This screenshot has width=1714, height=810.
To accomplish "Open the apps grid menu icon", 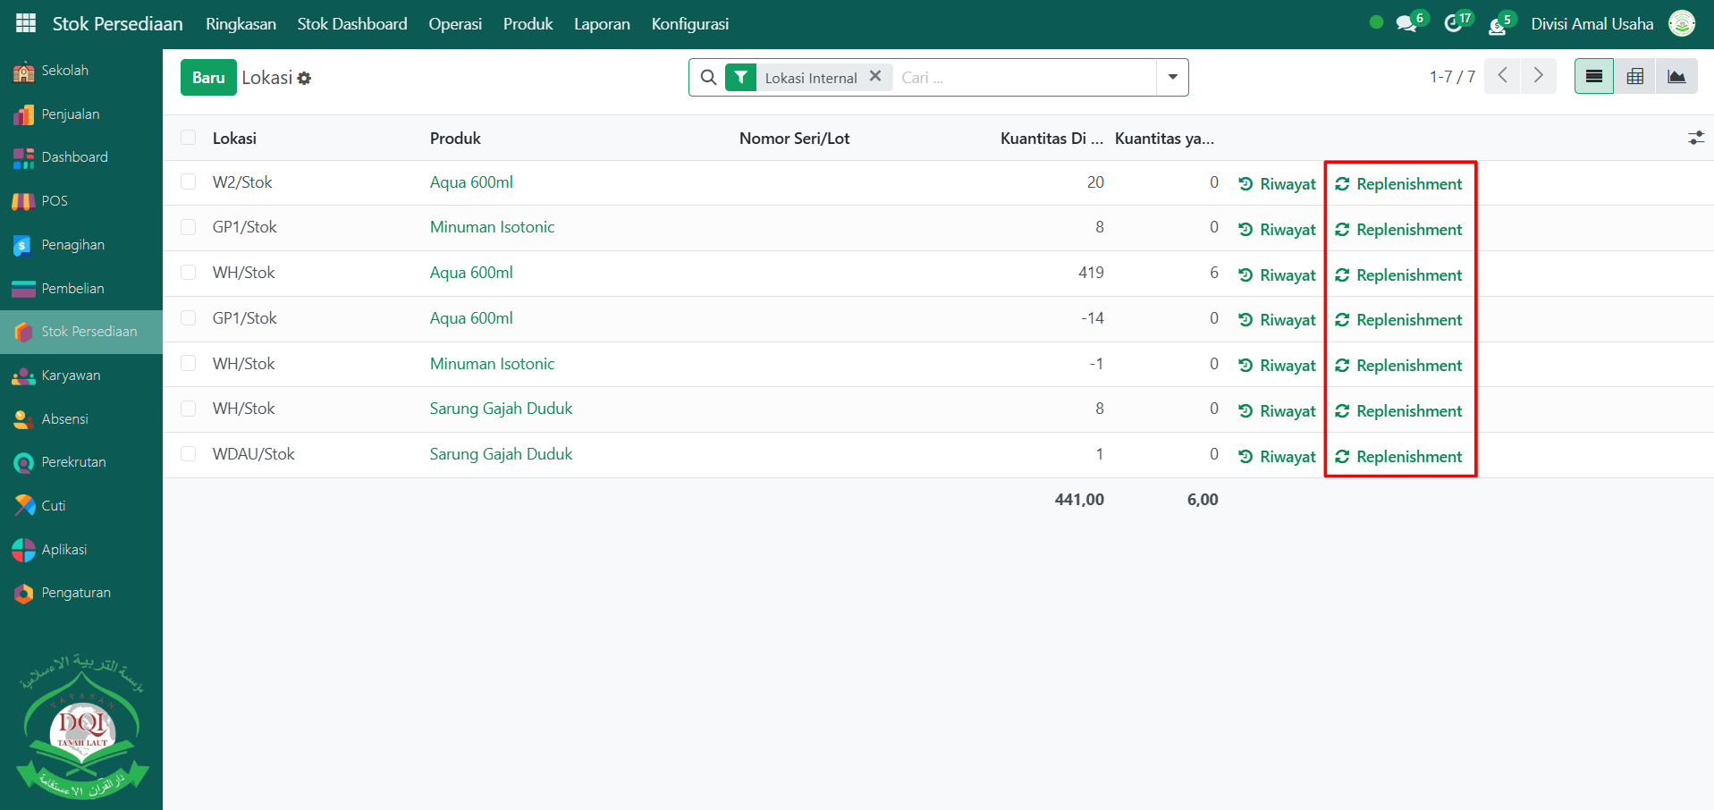I will [x=26, y=23].
